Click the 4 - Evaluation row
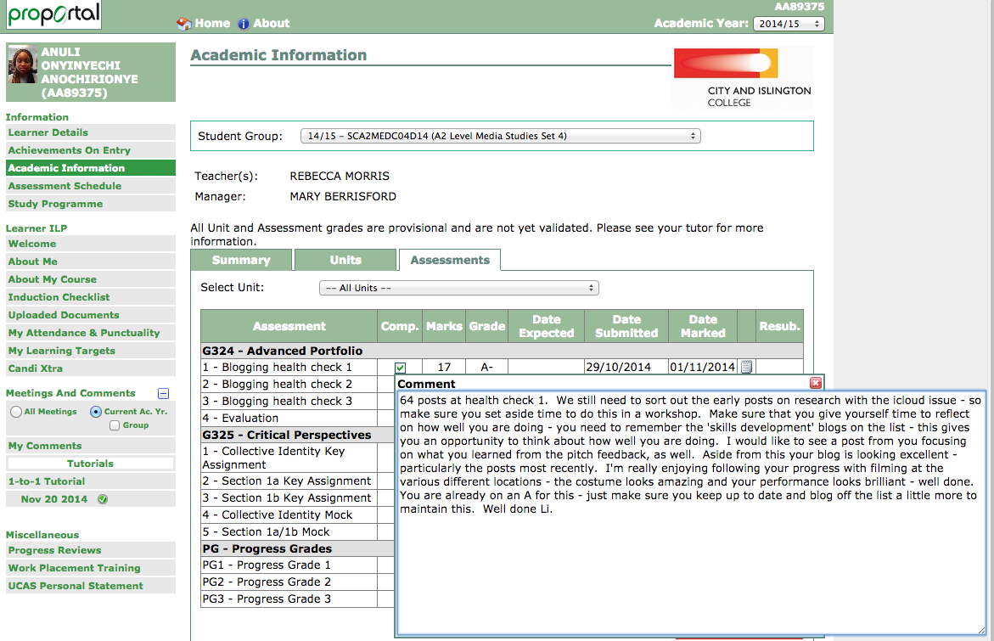Screen dimensions: 994x641 coord(297,418)
